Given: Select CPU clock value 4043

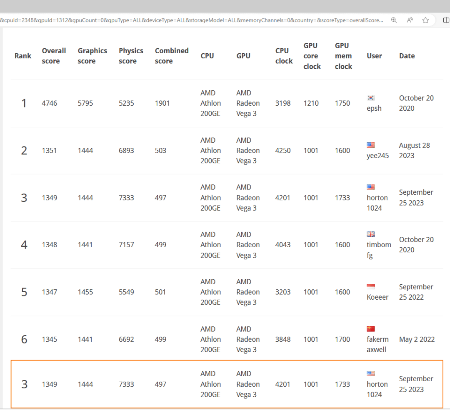Looking at the screenshot, I should pyautogui.click(x=282, y=245).
